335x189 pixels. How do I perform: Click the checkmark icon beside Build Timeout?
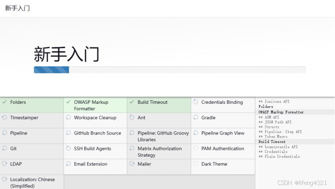tap(132, 102)
